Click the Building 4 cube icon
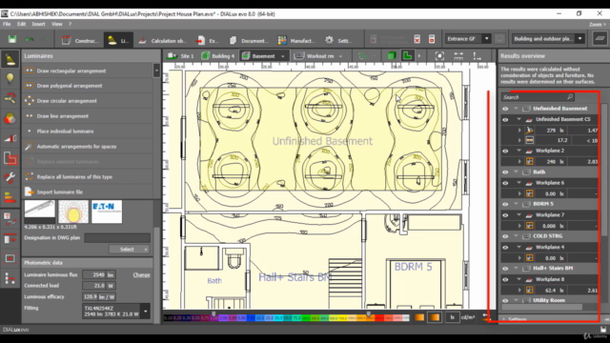The height and width of the screenshot is (343, 610). [206, 56]
